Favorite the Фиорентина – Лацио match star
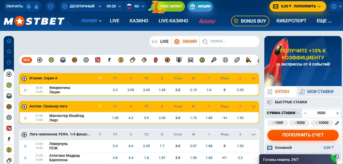This screenshot has width=343, height=164. (25, 90)
